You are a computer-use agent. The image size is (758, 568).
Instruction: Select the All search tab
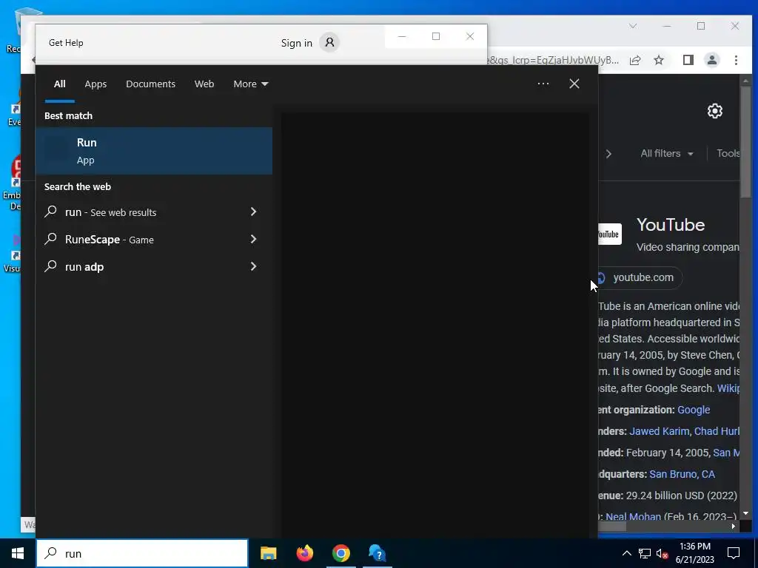click(x=59, y=84)
